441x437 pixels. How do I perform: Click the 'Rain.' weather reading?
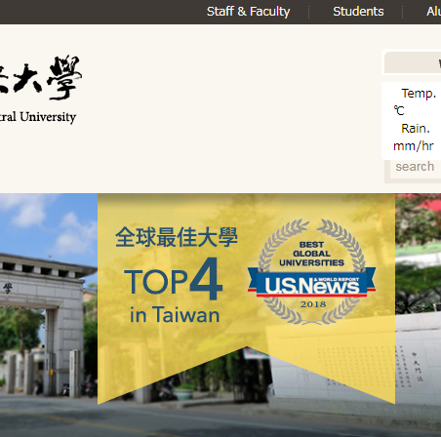(416, 129)
